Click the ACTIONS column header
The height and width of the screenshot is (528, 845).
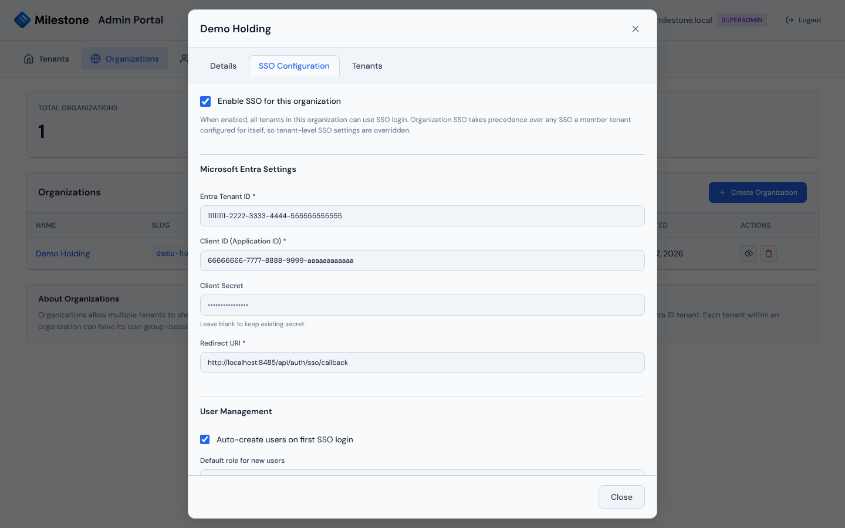756,225
